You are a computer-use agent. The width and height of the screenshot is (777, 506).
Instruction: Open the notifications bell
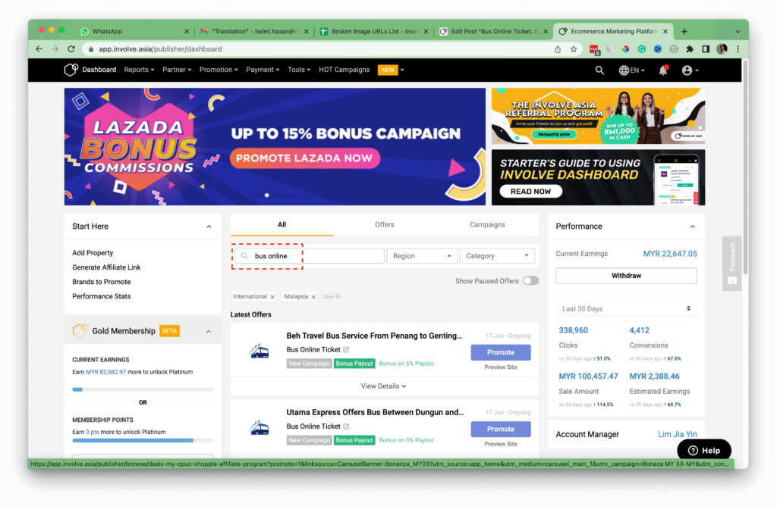pyautogui.click(x=663, y=70)
